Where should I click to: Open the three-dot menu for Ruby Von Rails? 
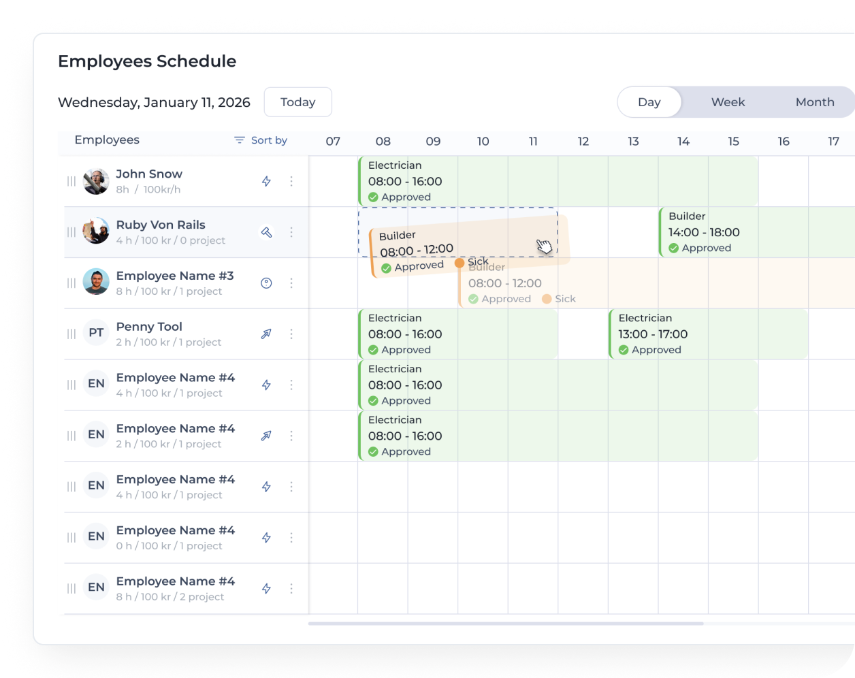[291, 232]
